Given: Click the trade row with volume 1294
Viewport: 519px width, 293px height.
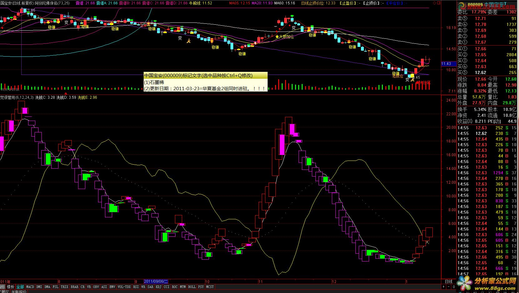Looking at the screenshot, I should (487, 173).
